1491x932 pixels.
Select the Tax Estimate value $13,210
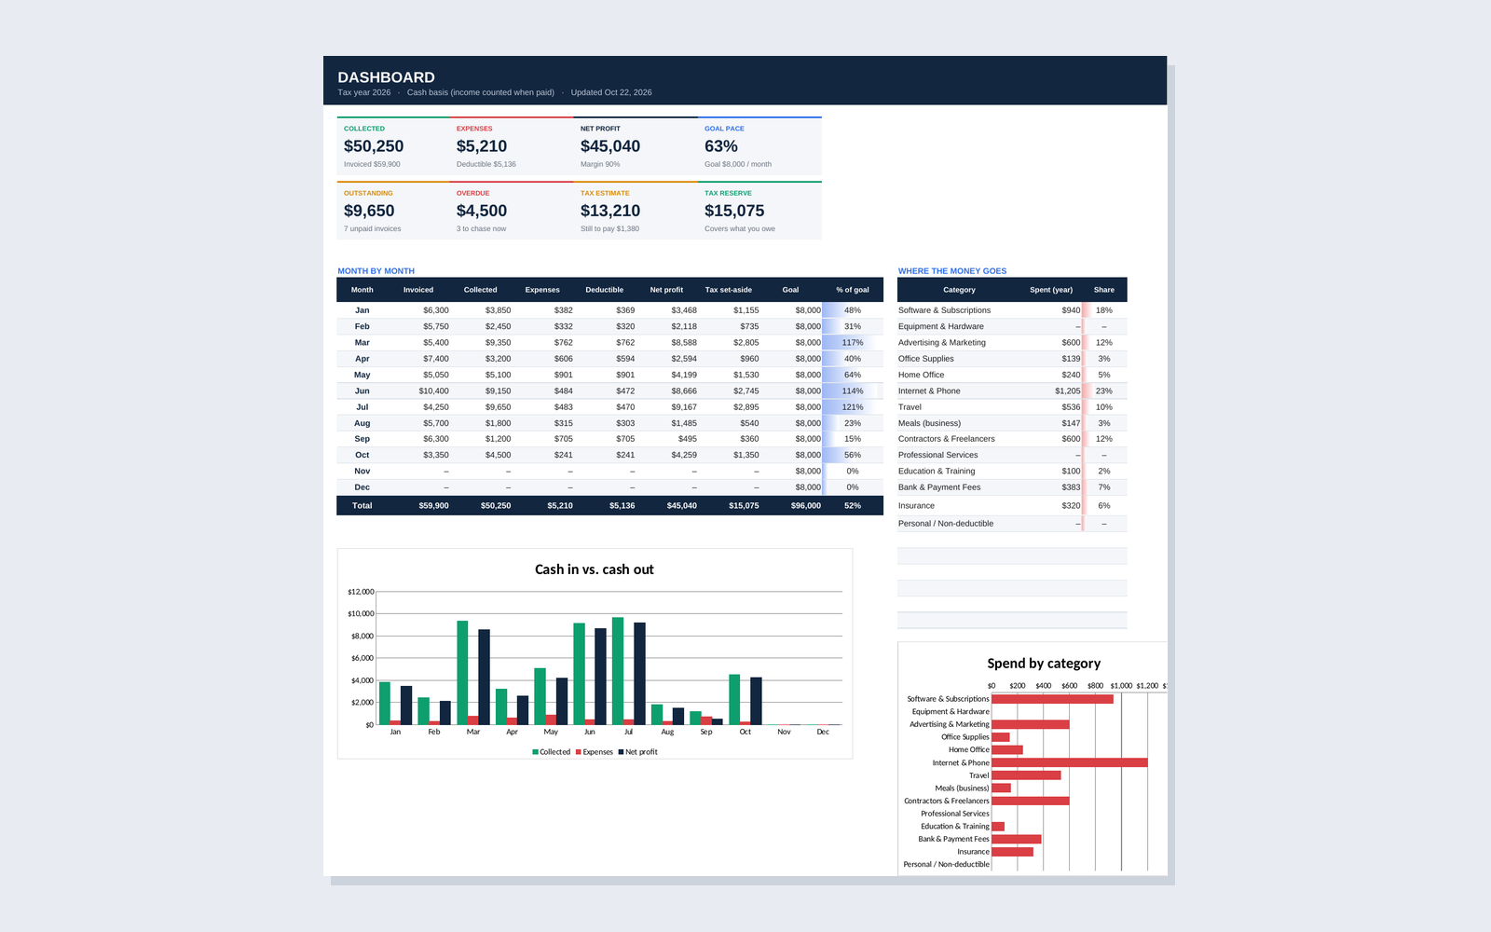pos(610,211)
